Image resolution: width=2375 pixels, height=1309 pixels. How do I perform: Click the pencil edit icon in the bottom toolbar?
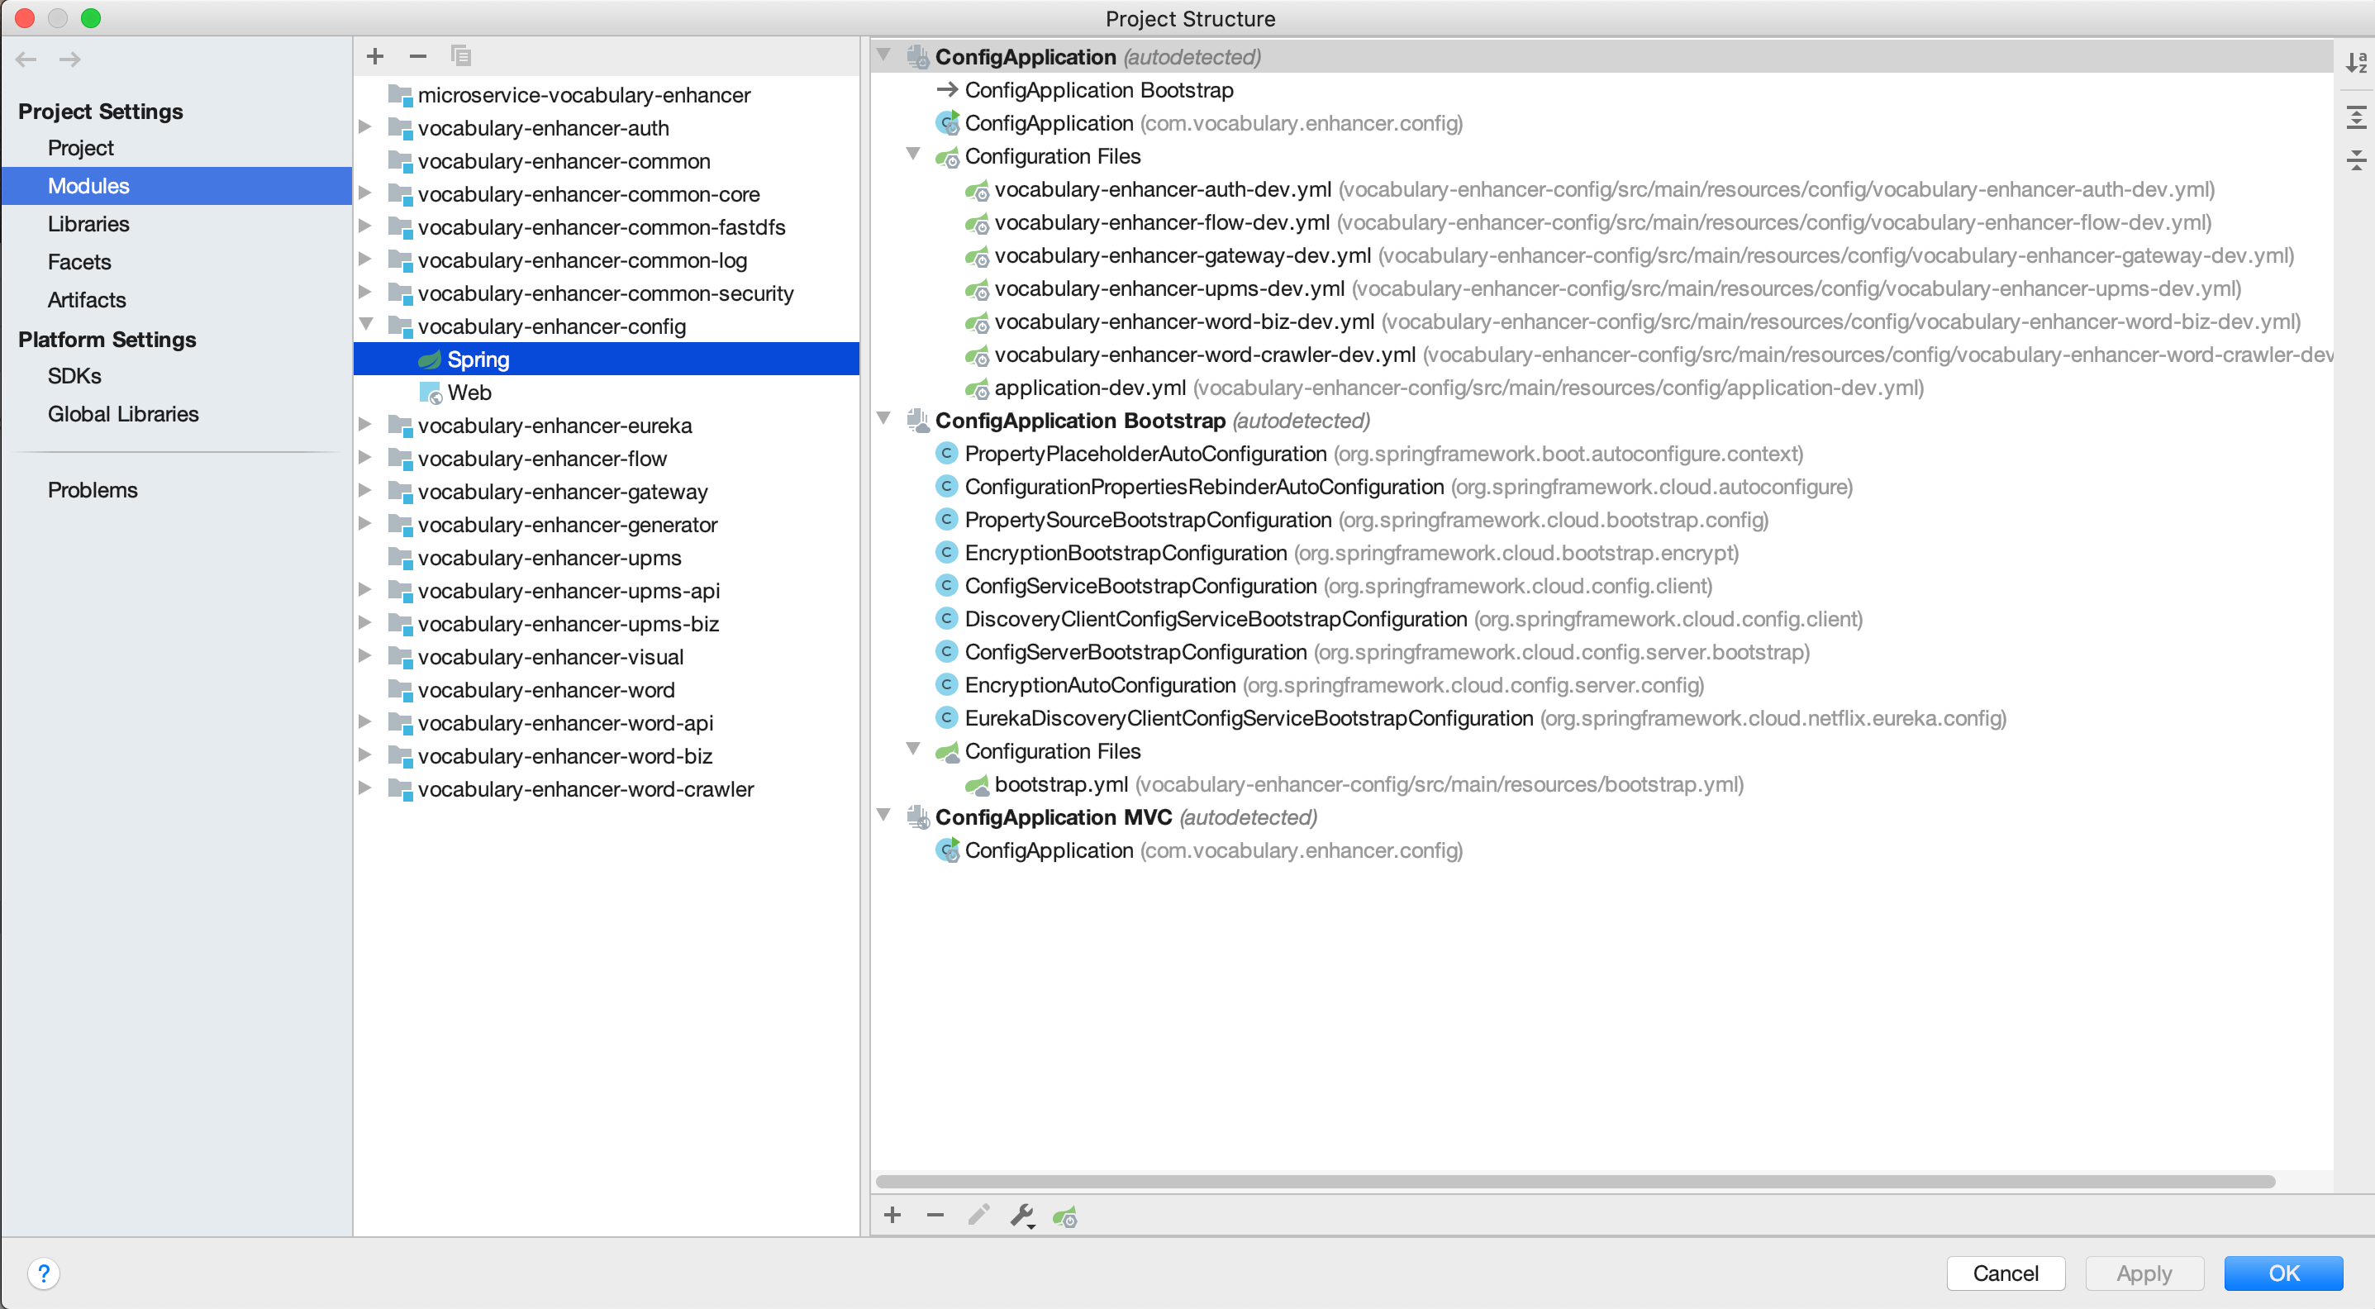(x=978, y=1216)
